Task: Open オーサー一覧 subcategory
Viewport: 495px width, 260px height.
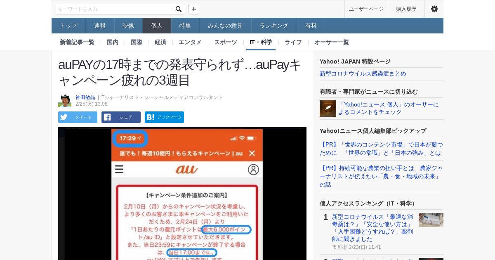Action: tap(332, 42)
